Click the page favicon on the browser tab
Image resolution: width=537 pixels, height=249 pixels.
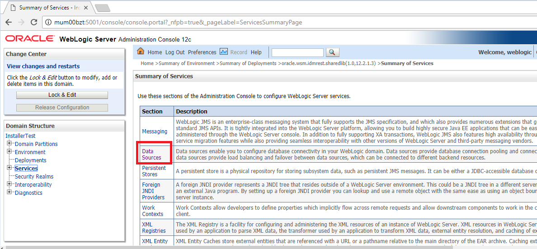tap(13, 8)
